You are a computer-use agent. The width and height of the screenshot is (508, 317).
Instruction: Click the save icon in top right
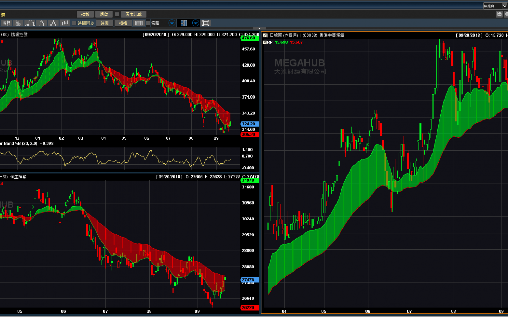tap(499, 14)
